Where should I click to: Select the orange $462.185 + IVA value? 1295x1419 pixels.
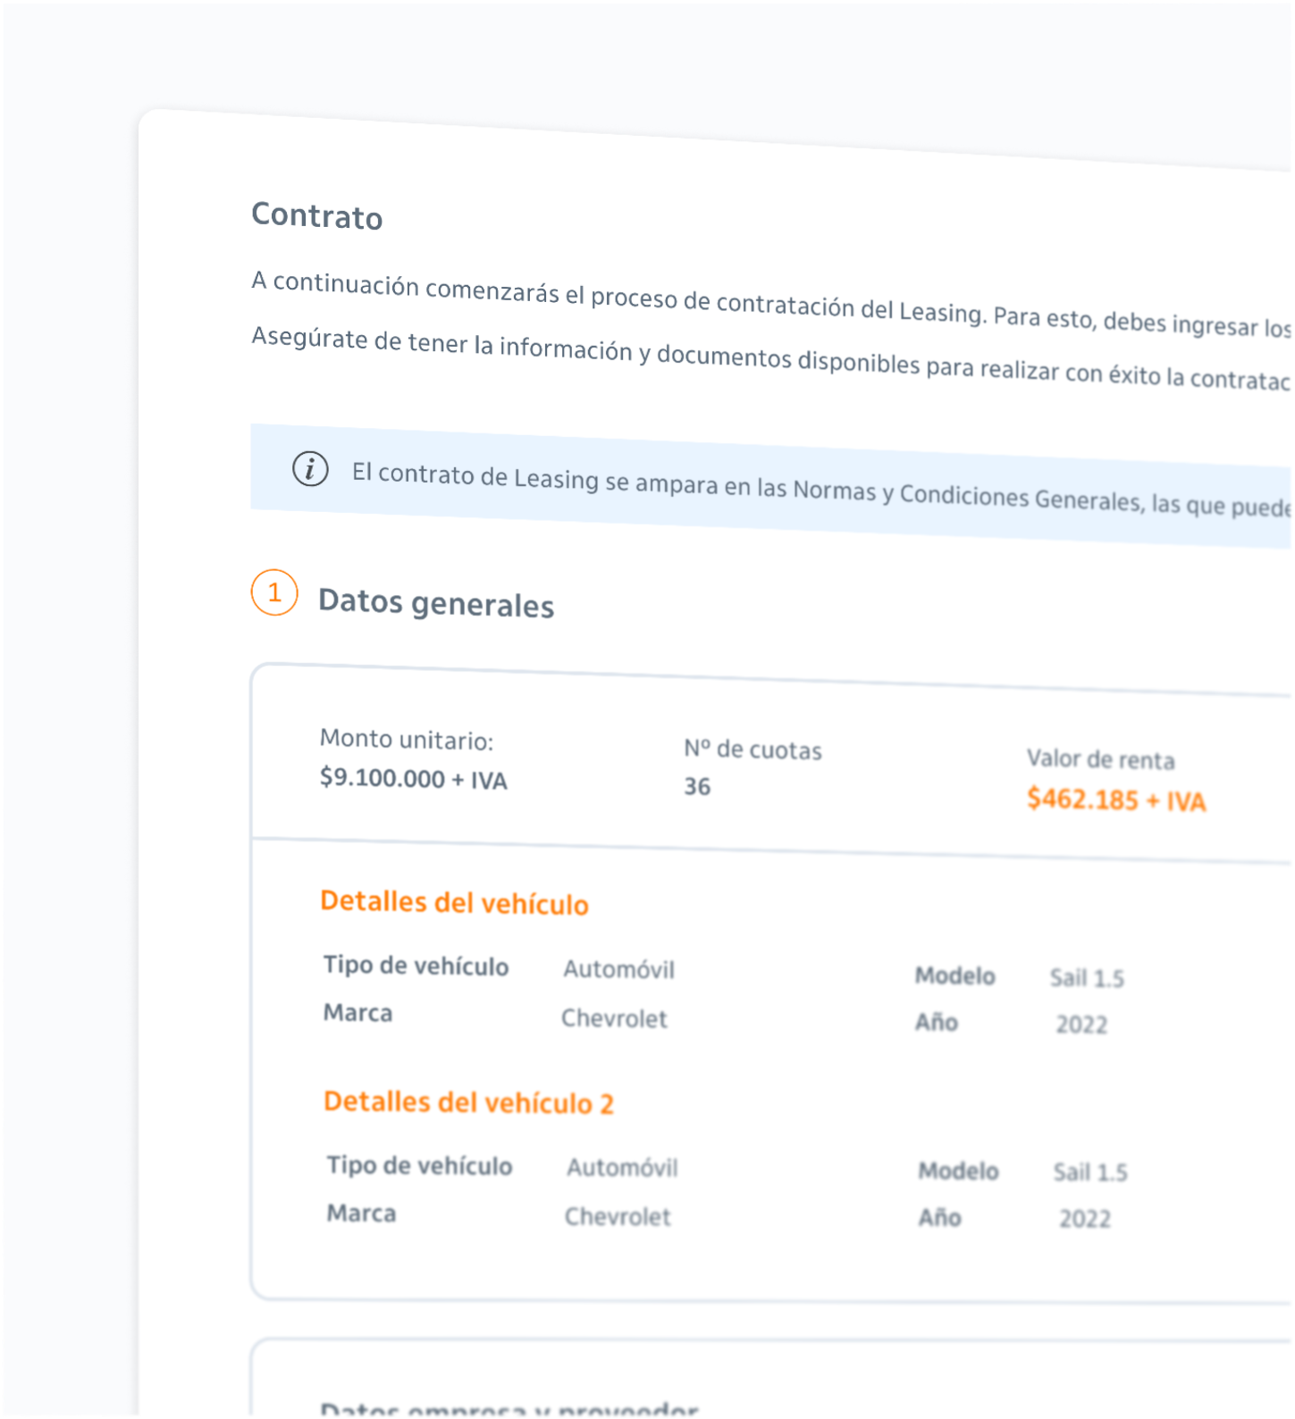coord(1116,800)
